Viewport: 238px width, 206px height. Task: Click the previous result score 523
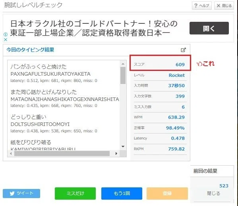224,186
